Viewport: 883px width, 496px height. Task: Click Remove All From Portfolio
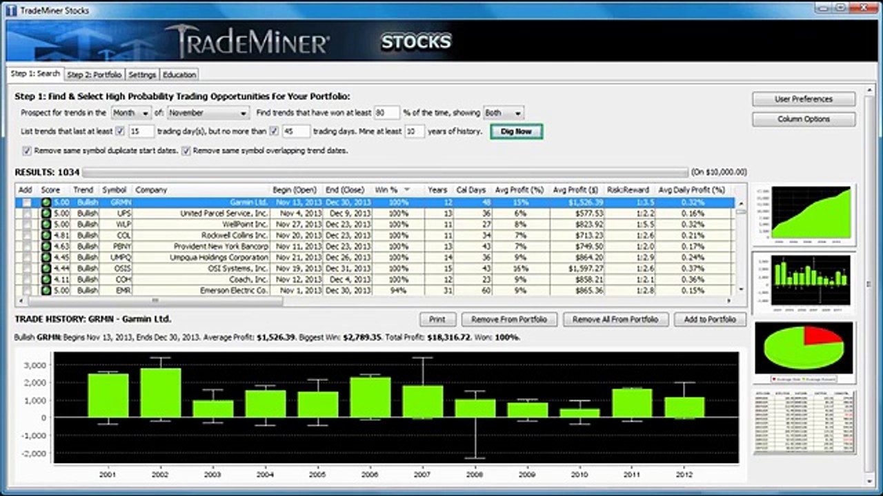(615, 320)
